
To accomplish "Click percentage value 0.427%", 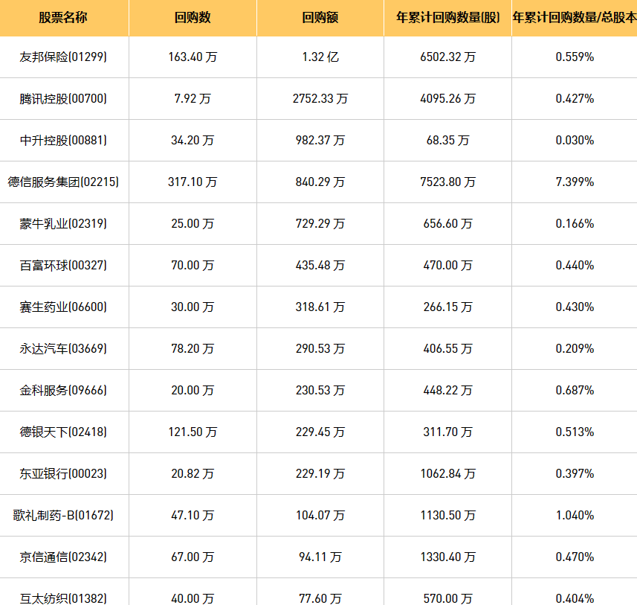I will pos(575,98).
